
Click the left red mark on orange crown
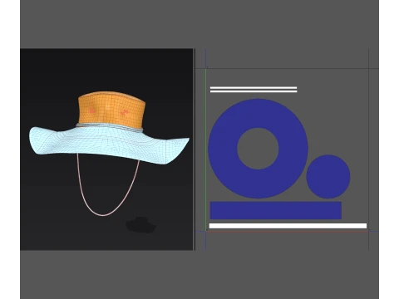click(x=92, y=111)
